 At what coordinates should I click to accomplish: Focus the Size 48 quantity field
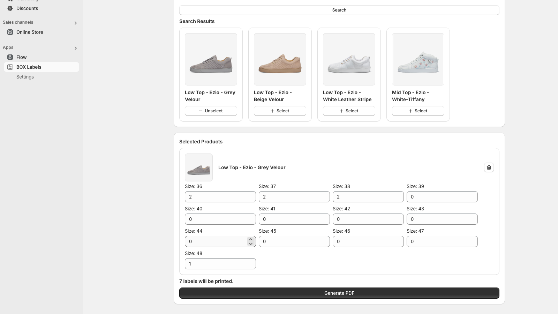(220, 264)
